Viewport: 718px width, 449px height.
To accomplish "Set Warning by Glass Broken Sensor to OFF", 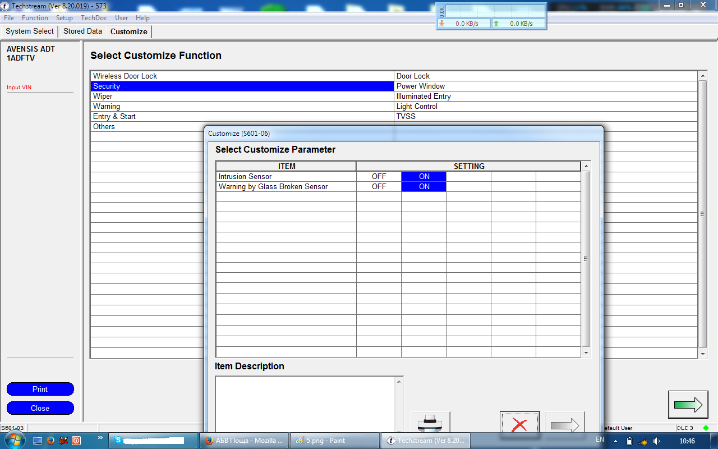I will click(379, 186).
